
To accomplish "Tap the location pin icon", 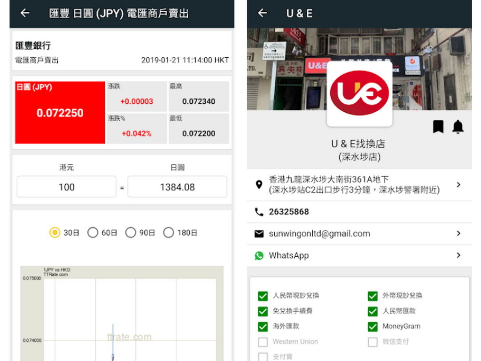I will [259, 184].
